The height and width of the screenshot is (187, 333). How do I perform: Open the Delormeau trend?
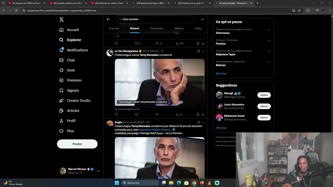[223, 33]
